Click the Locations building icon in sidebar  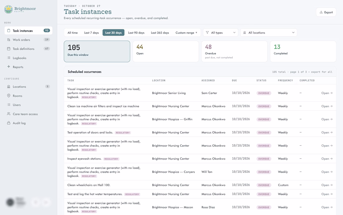pos(8,87)
